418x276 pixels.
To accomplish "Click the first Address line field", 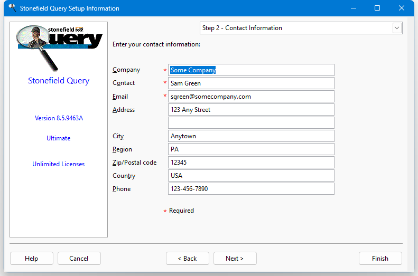I will click(x=251, y=110).
